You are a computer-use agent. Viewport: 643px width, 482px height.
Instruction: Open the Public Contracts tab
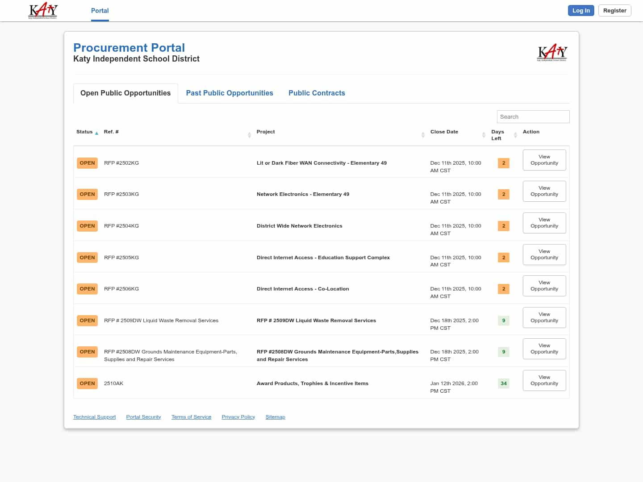(x=317, y=93)
